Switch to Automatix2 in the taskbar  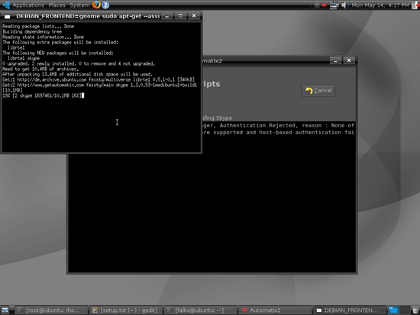coord(275,310)
